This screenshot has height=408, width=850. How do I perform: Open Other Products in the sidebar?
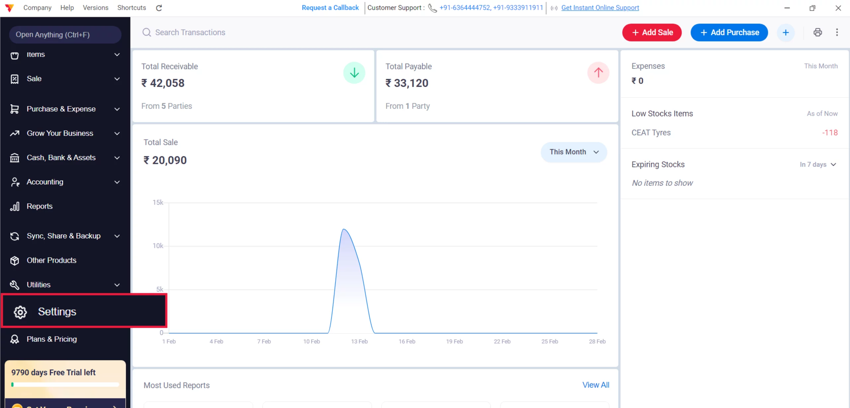(x=51, y=260)
